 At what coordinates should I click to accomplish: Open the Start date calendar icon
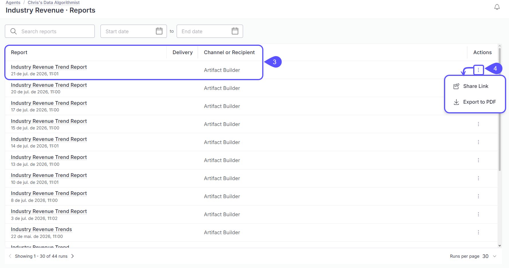(x=159, y=31)
